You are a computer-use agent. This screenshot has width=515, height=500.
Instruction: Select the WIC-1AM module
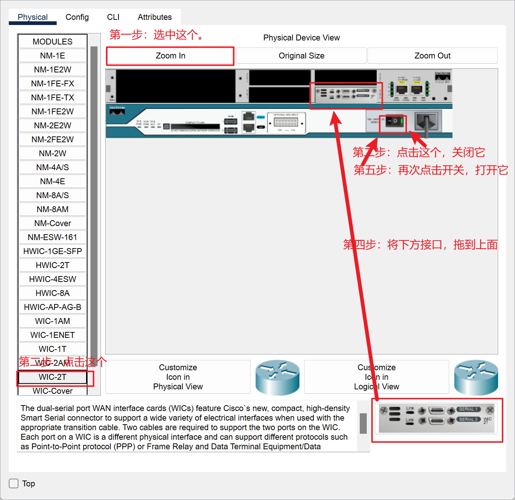(53, 321)
